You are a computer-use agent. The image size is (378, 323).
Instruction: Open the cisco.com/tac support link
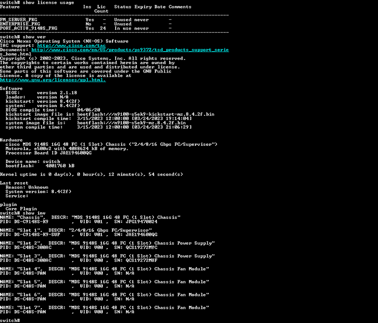click(71, 45)
